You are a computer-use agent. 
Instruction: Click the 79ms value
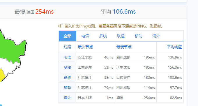tap(109, 88)
